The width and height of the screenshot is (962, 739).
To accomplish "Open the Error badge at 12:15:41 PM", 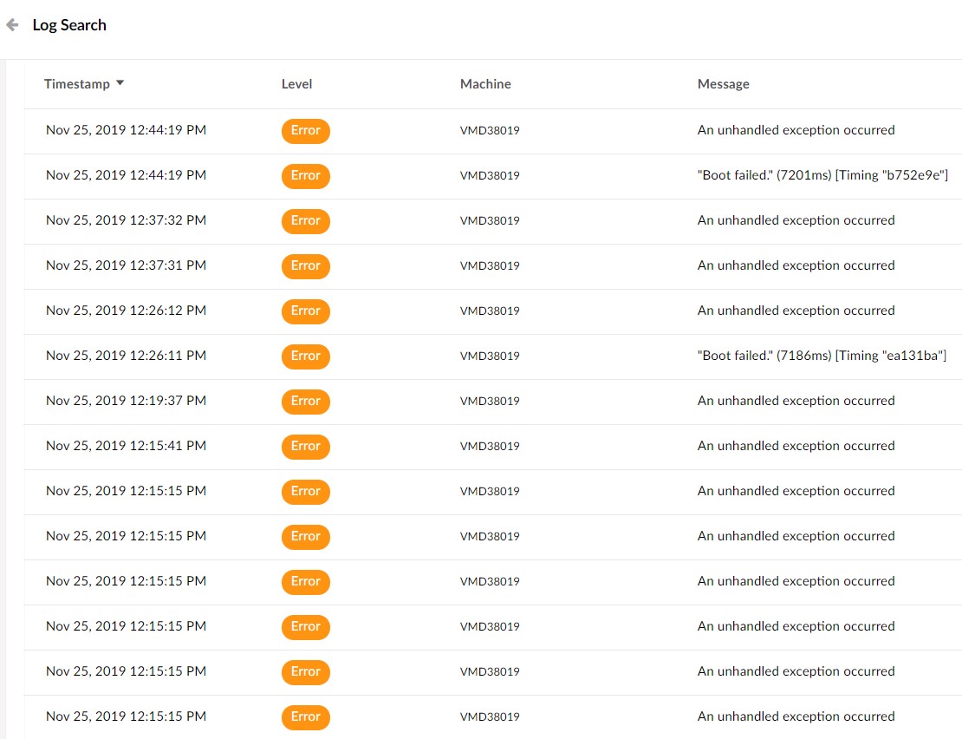I will point(305,447).
